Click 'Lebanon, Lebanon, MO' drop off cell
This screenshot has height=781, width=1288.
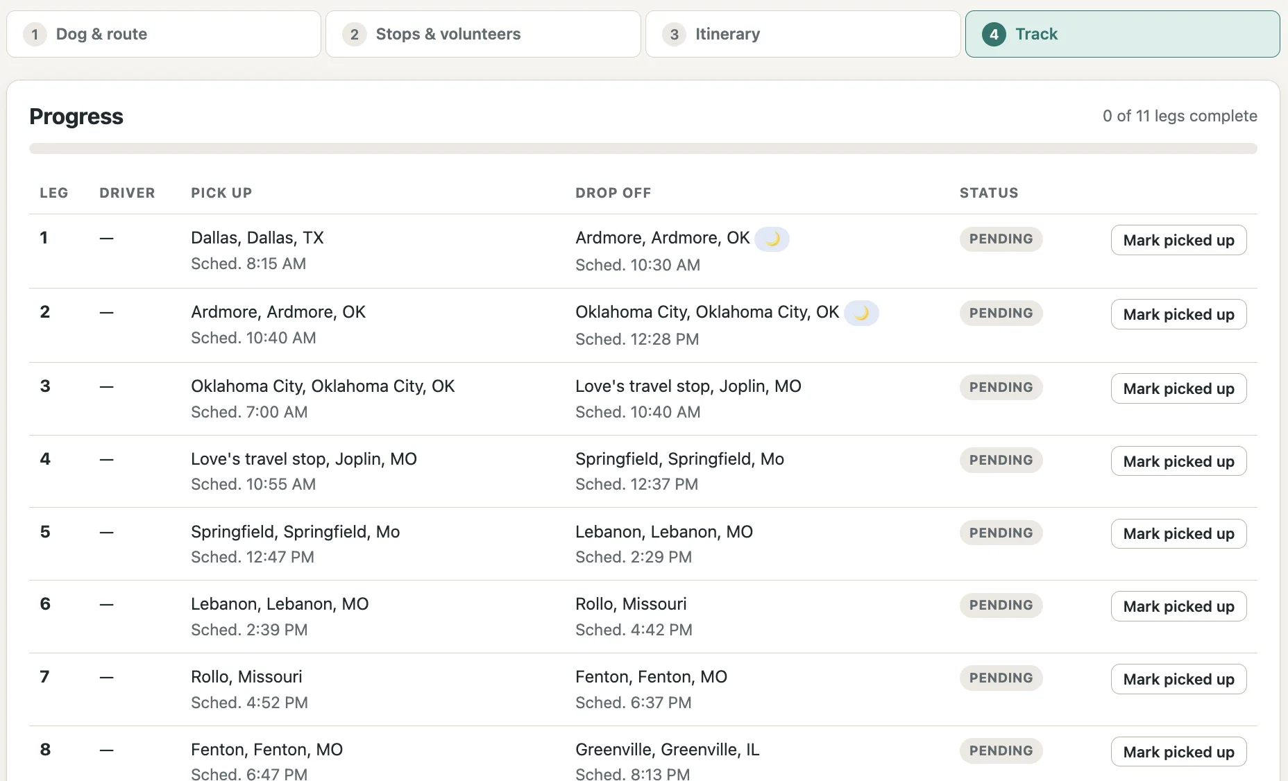pyautogui.click(x=664, y=532)
